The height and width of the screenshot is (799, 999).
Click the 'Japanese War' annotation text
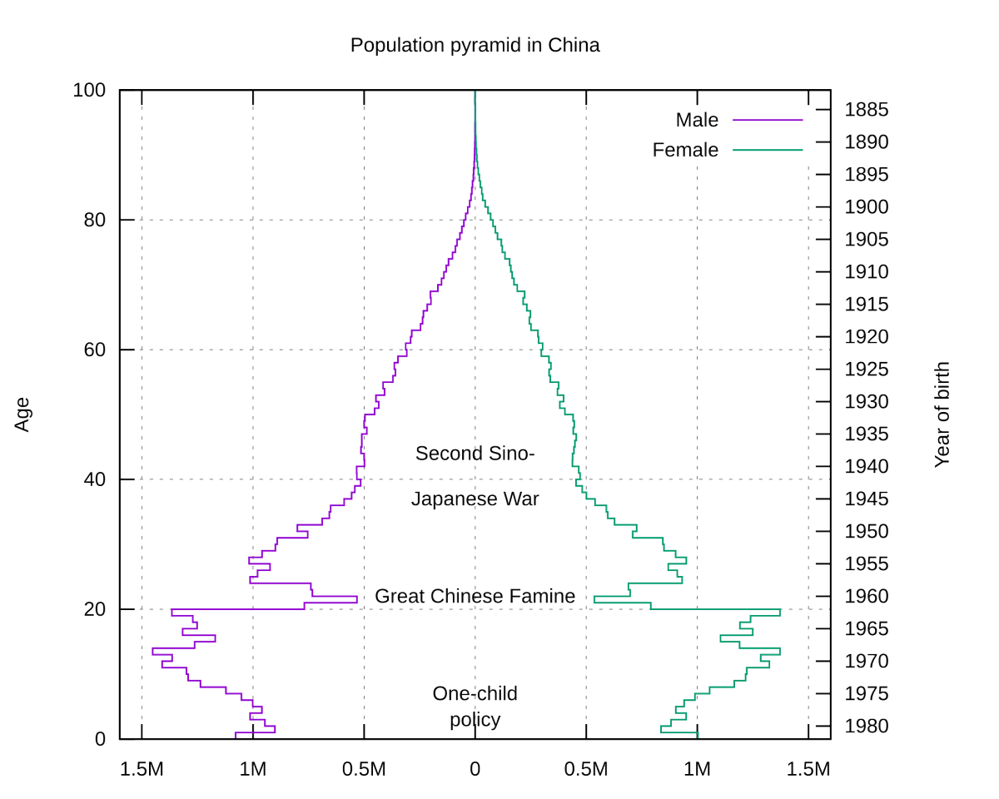pos(475,499)
